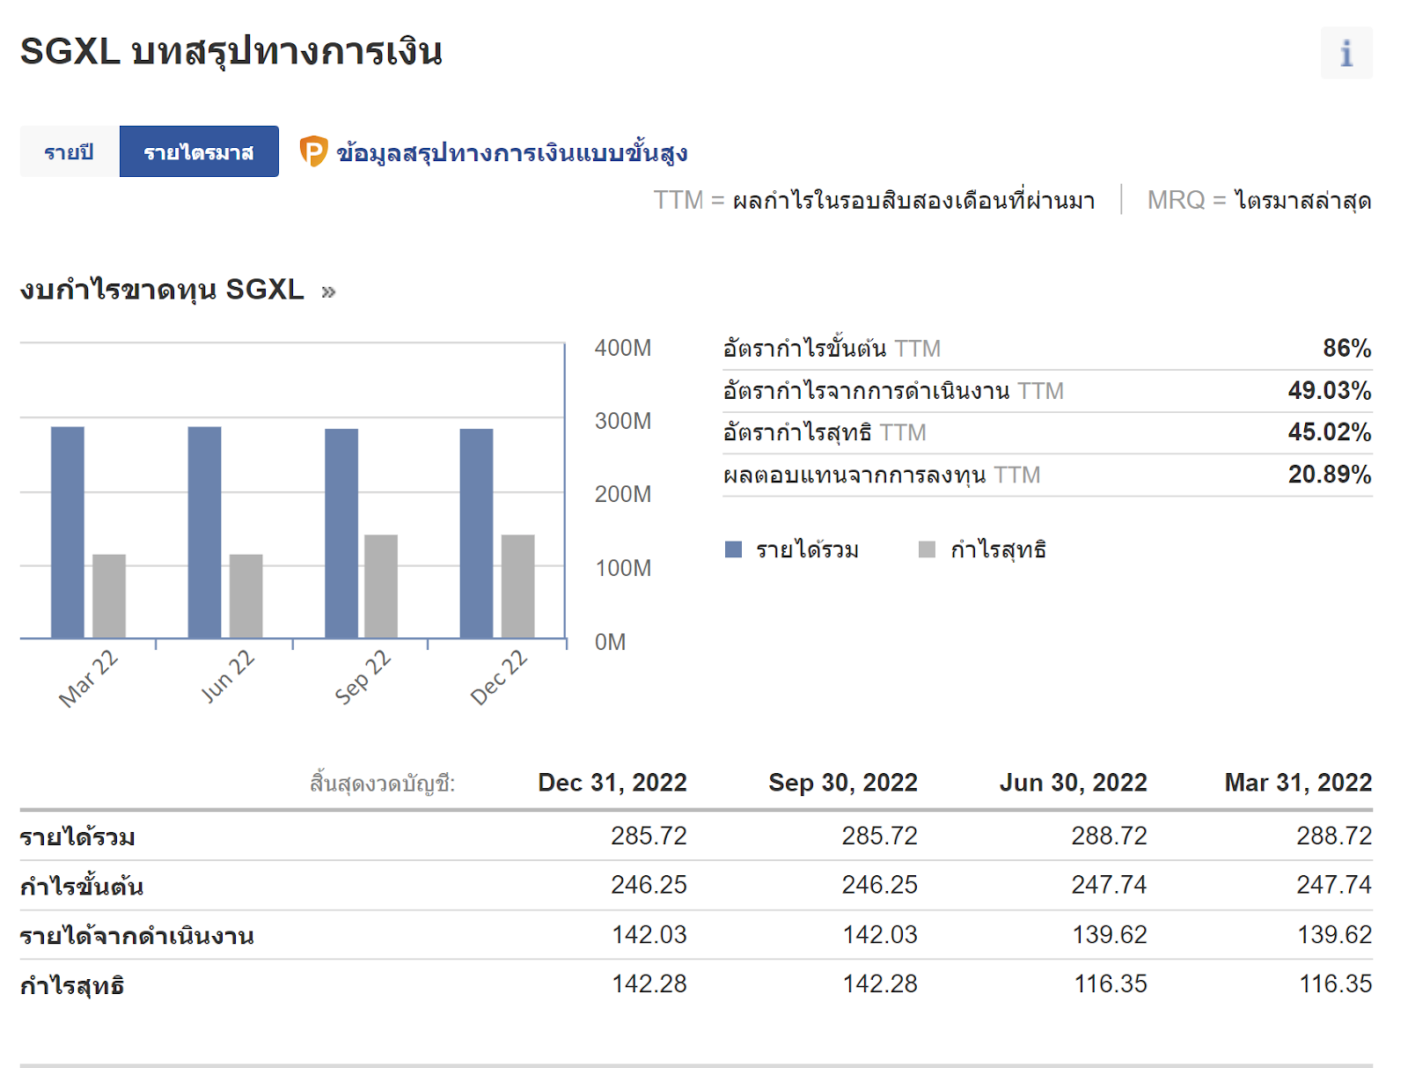Click the Mar 22 blue revenue bar
1408x1068 pixels.
click(68, 532)
